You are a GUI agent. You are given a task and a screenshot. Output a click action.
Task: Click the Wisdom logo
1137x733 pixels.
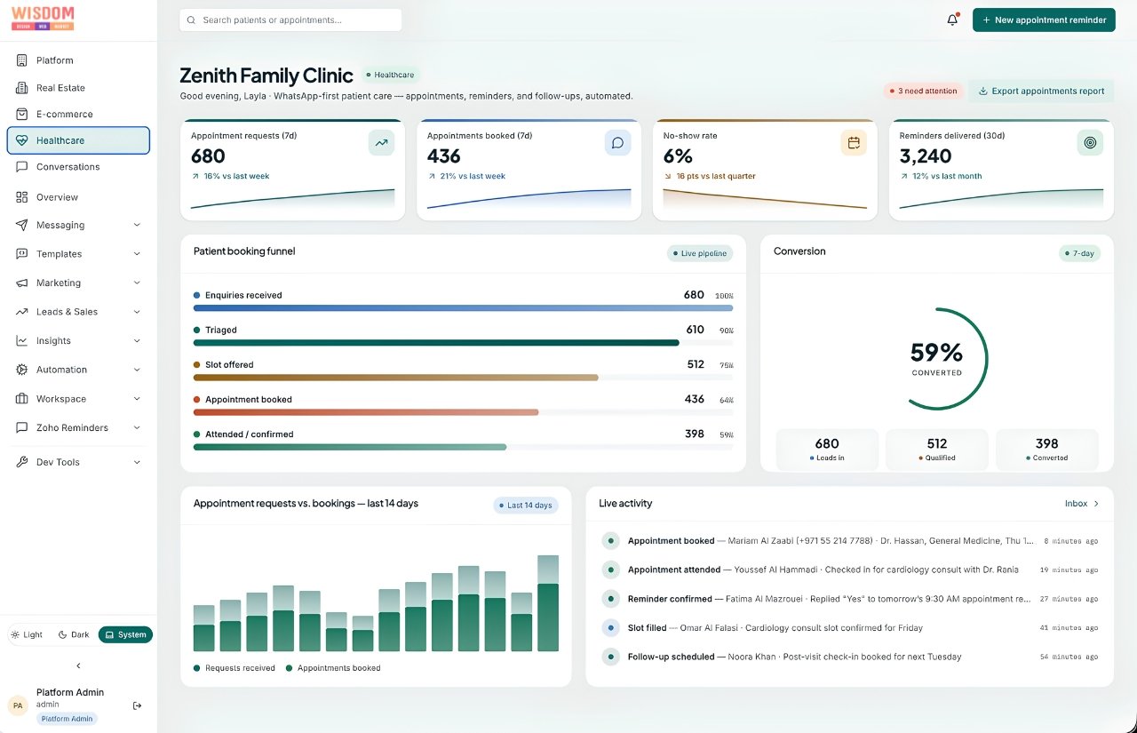[43, 19]
